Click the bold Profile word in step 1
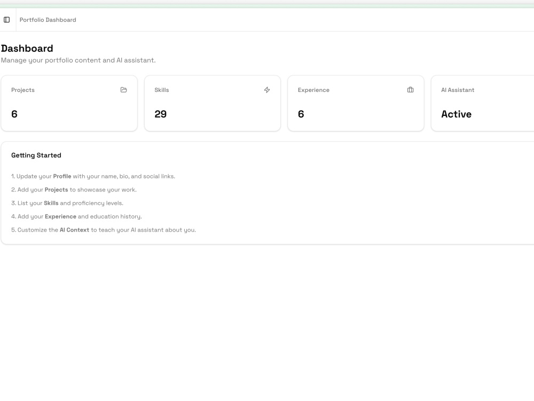This screenshot has height=401, width=534. (x=62, y=176)
